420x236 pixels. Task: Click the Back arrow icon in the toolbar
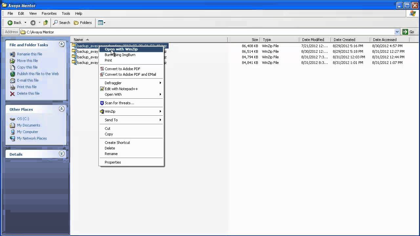[x=10, y=23]
